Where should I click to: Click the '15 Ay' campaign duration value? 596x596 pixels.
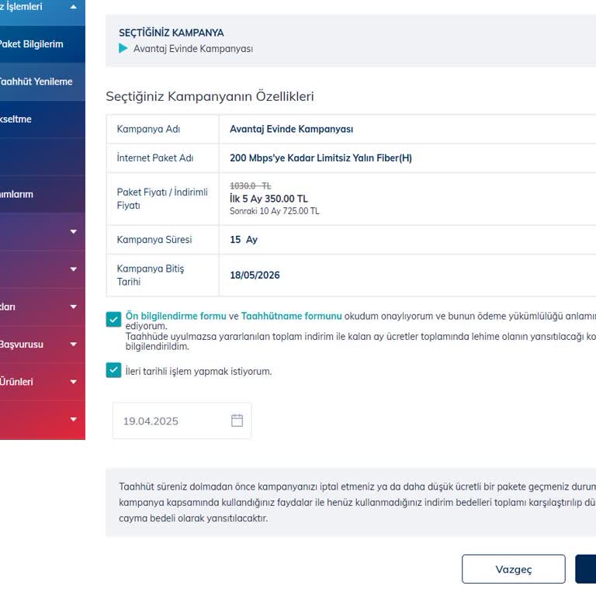[x=244, y=240]
